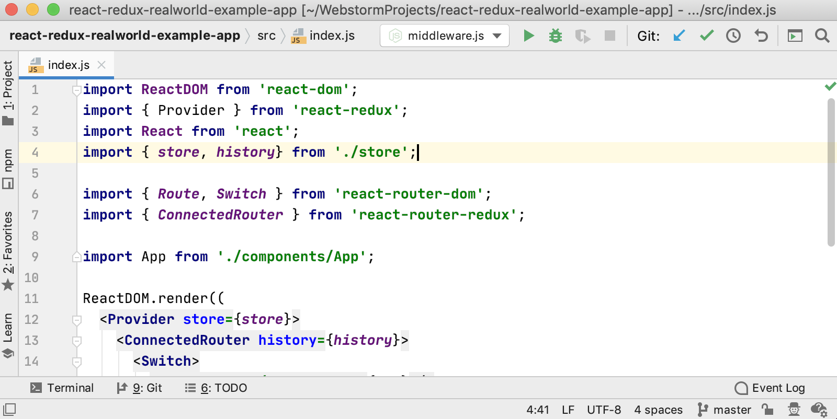Click the editor vertical scrollbar

[x=831, y=172]
